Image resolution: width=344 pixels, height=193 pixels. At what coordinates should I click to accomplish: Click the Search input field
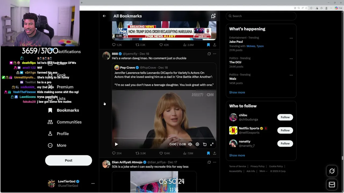click(261, 16)
